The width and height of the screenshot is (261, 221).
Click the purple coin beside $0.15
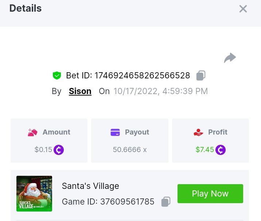[x=59, y=150]
